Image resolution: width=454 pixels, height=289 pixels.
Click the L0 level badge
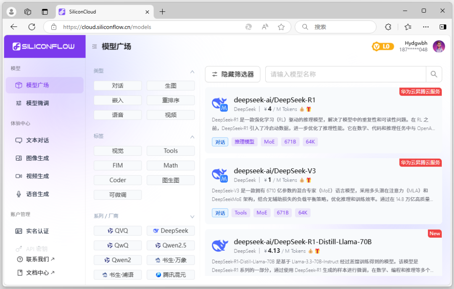tap(383, 46)
